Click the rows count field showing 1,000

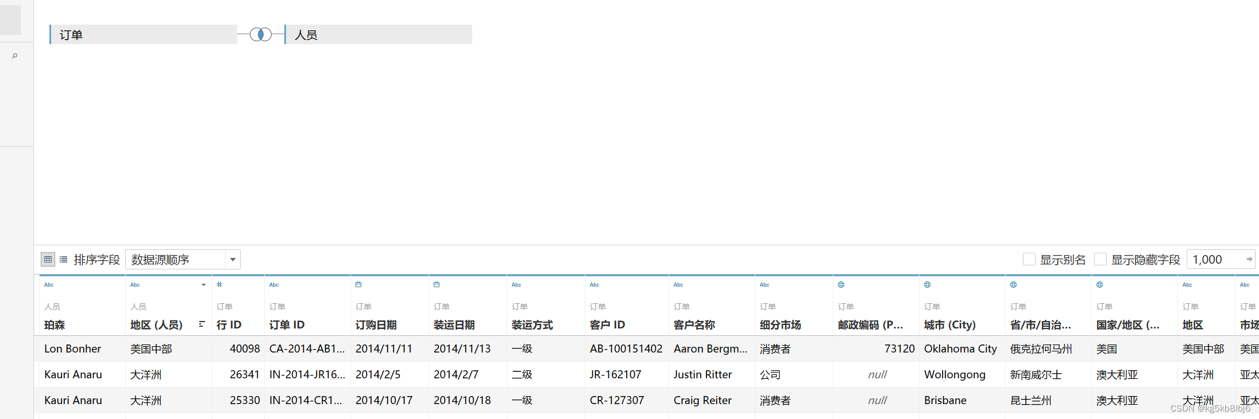[x=1221, y=260]
